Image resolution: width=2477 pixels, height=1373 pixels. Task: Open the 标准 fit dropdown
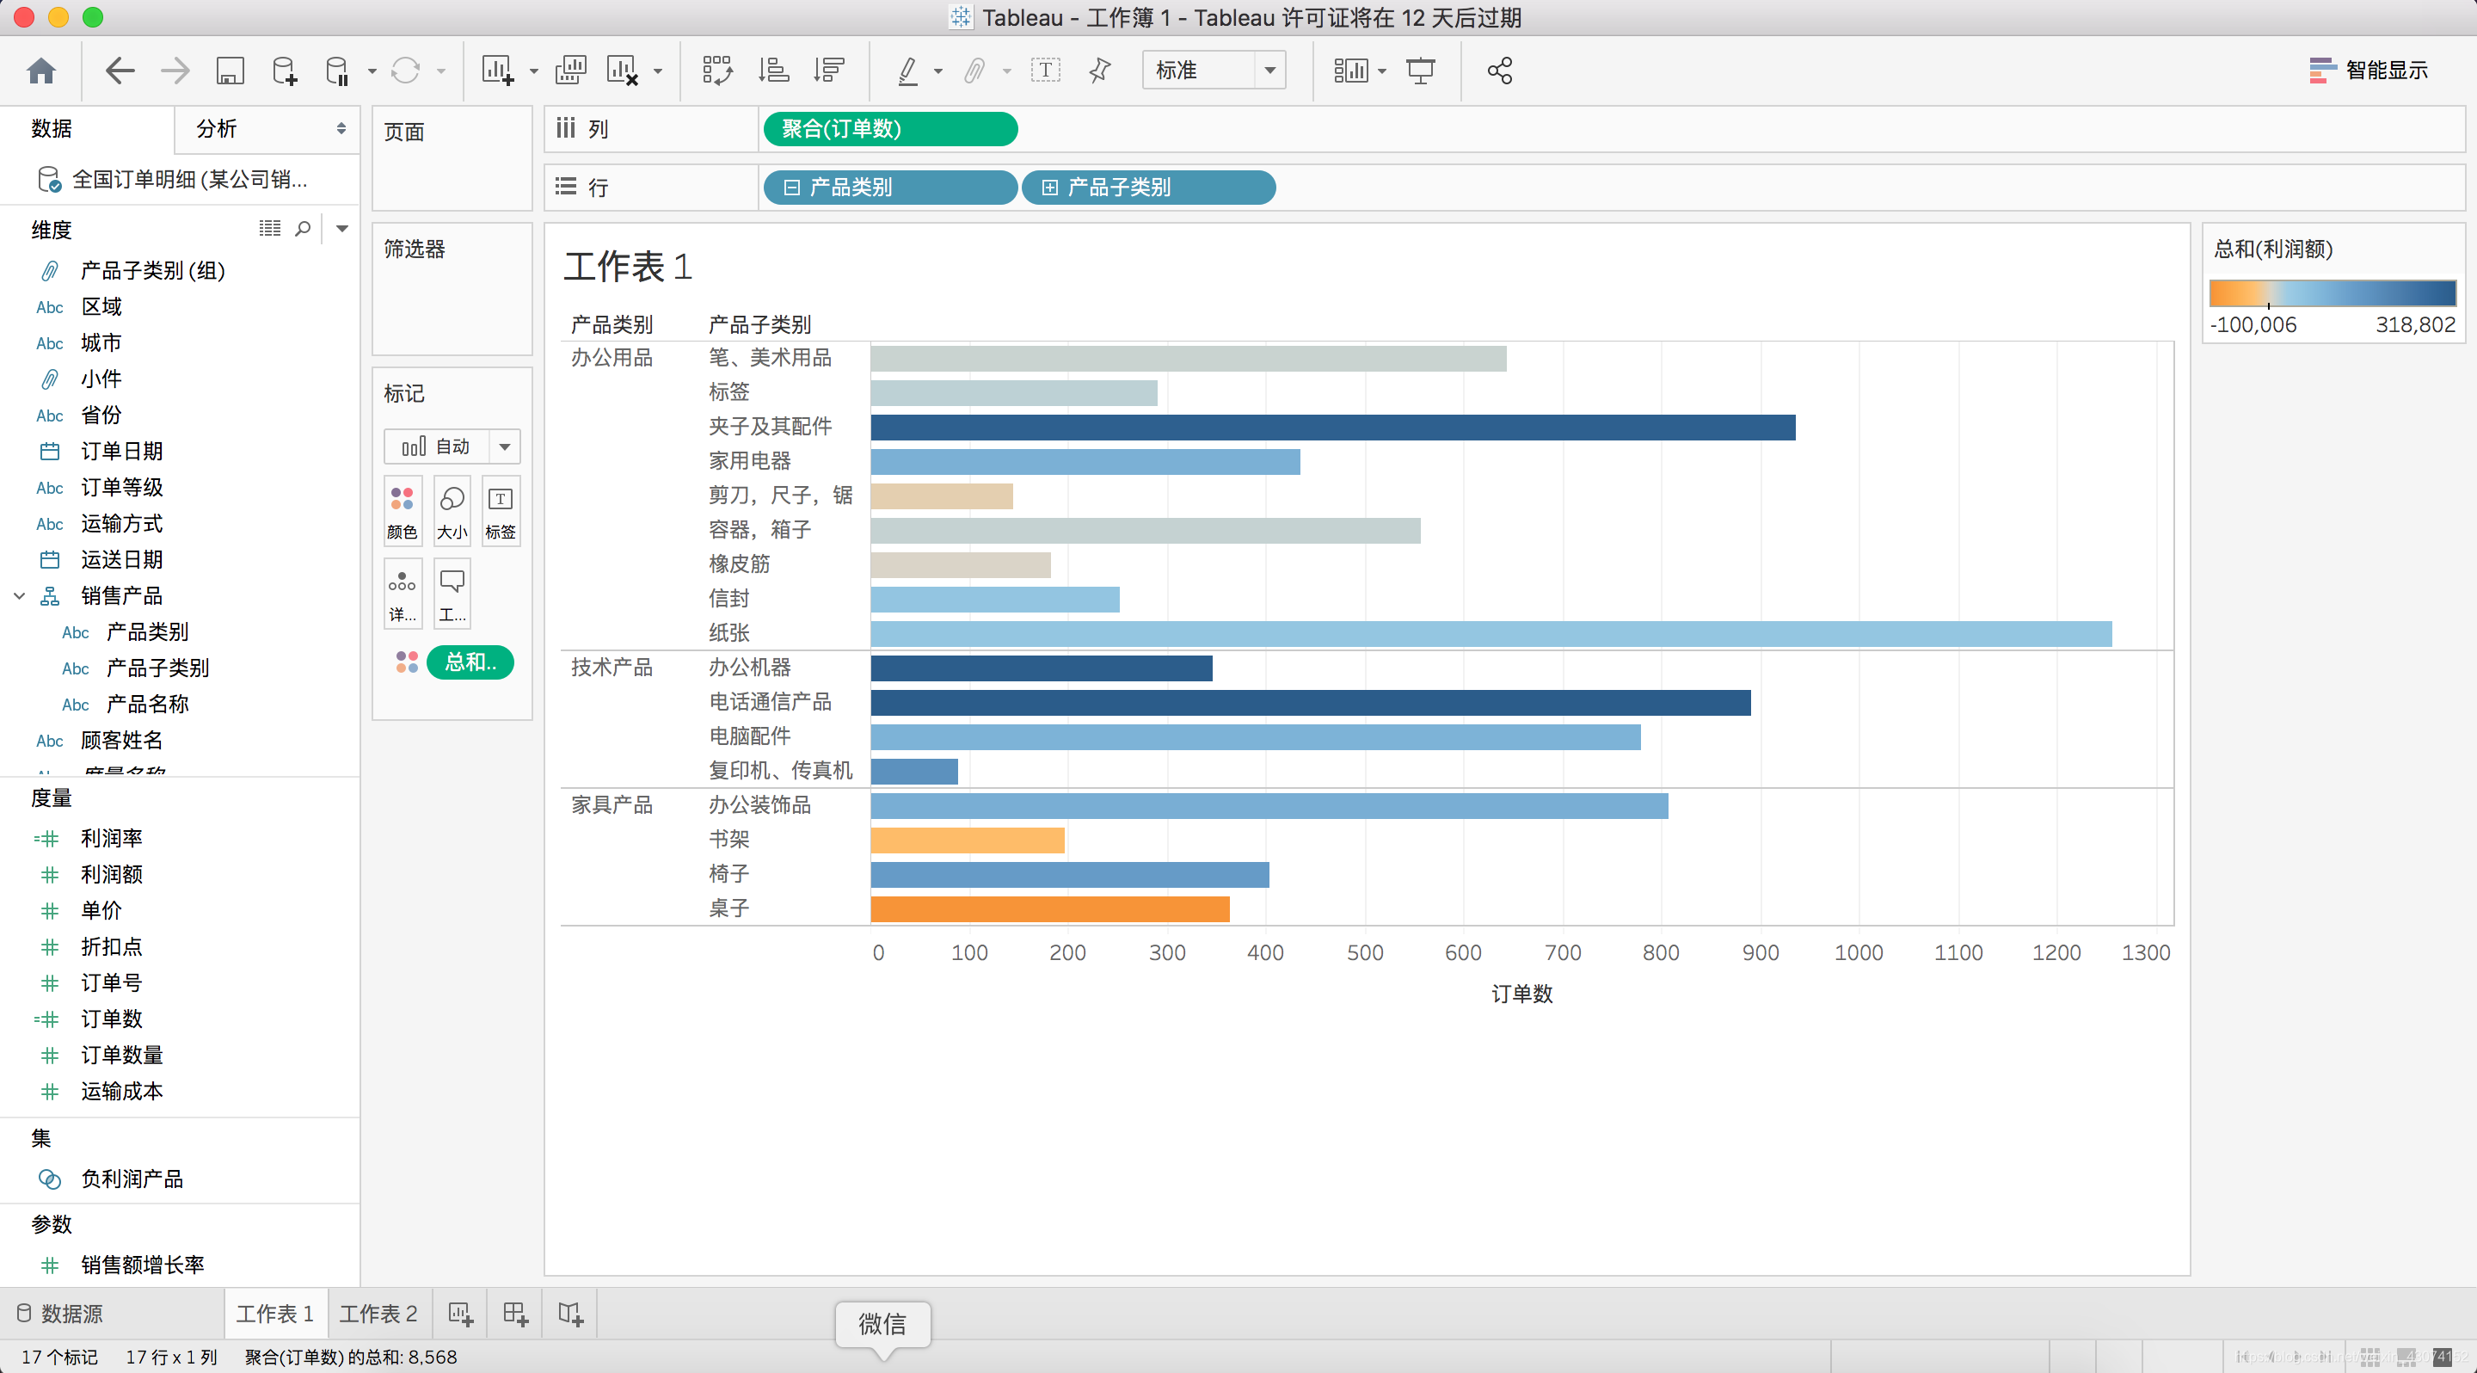tap(1214, 71)
